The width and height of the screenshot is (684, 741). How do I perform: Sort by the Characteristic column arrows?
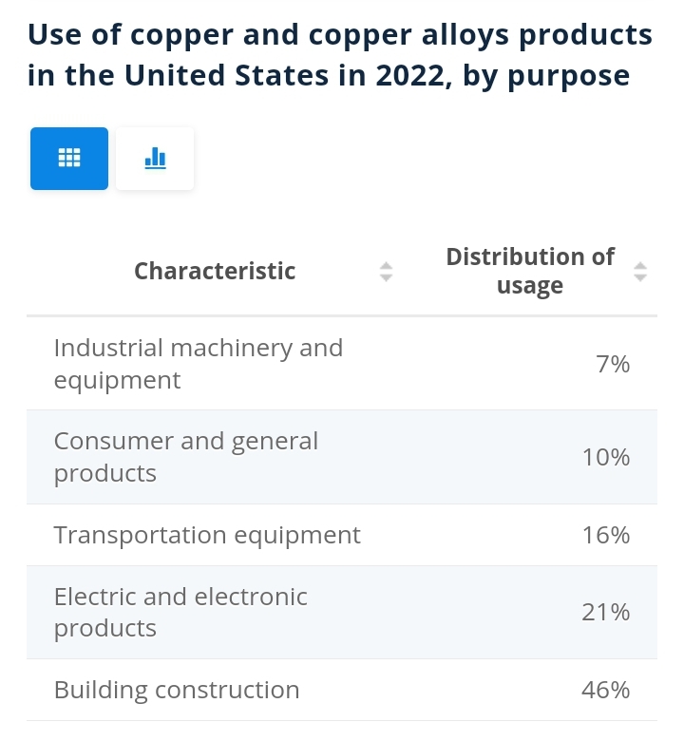click(x=387, y=272)
